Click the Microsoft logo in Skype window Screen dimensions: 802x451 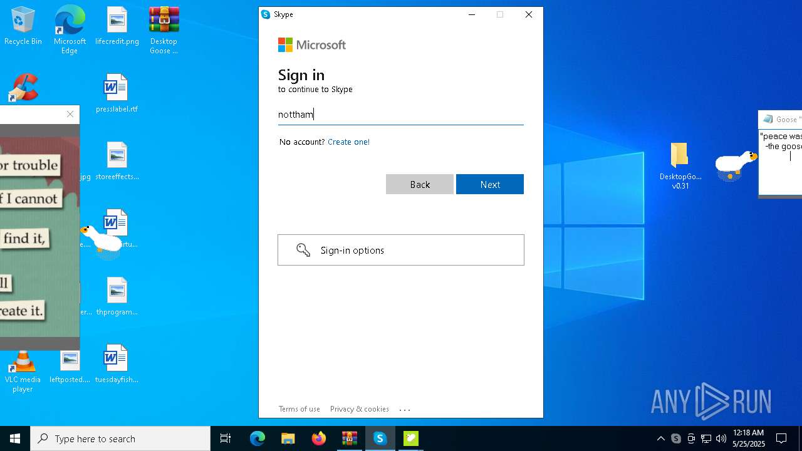312,44
